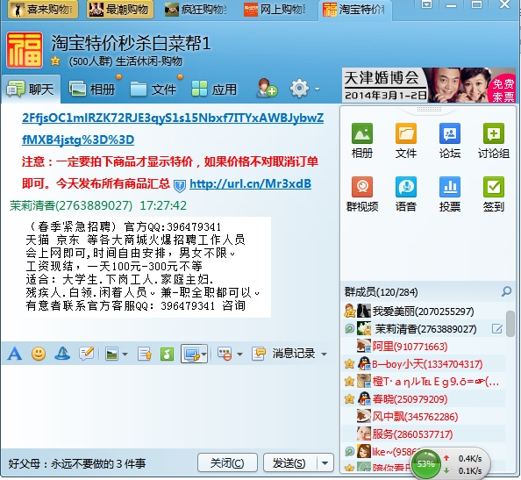The width and height of the screenshot is (521, 480).
Task: Open the font settings A icon
Action: pos(15,354)
